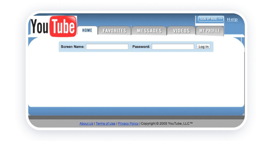This screenshot has height=141, width=273.
Task: Click the 2005 YouTube copyright text
Action: (167, 124)
